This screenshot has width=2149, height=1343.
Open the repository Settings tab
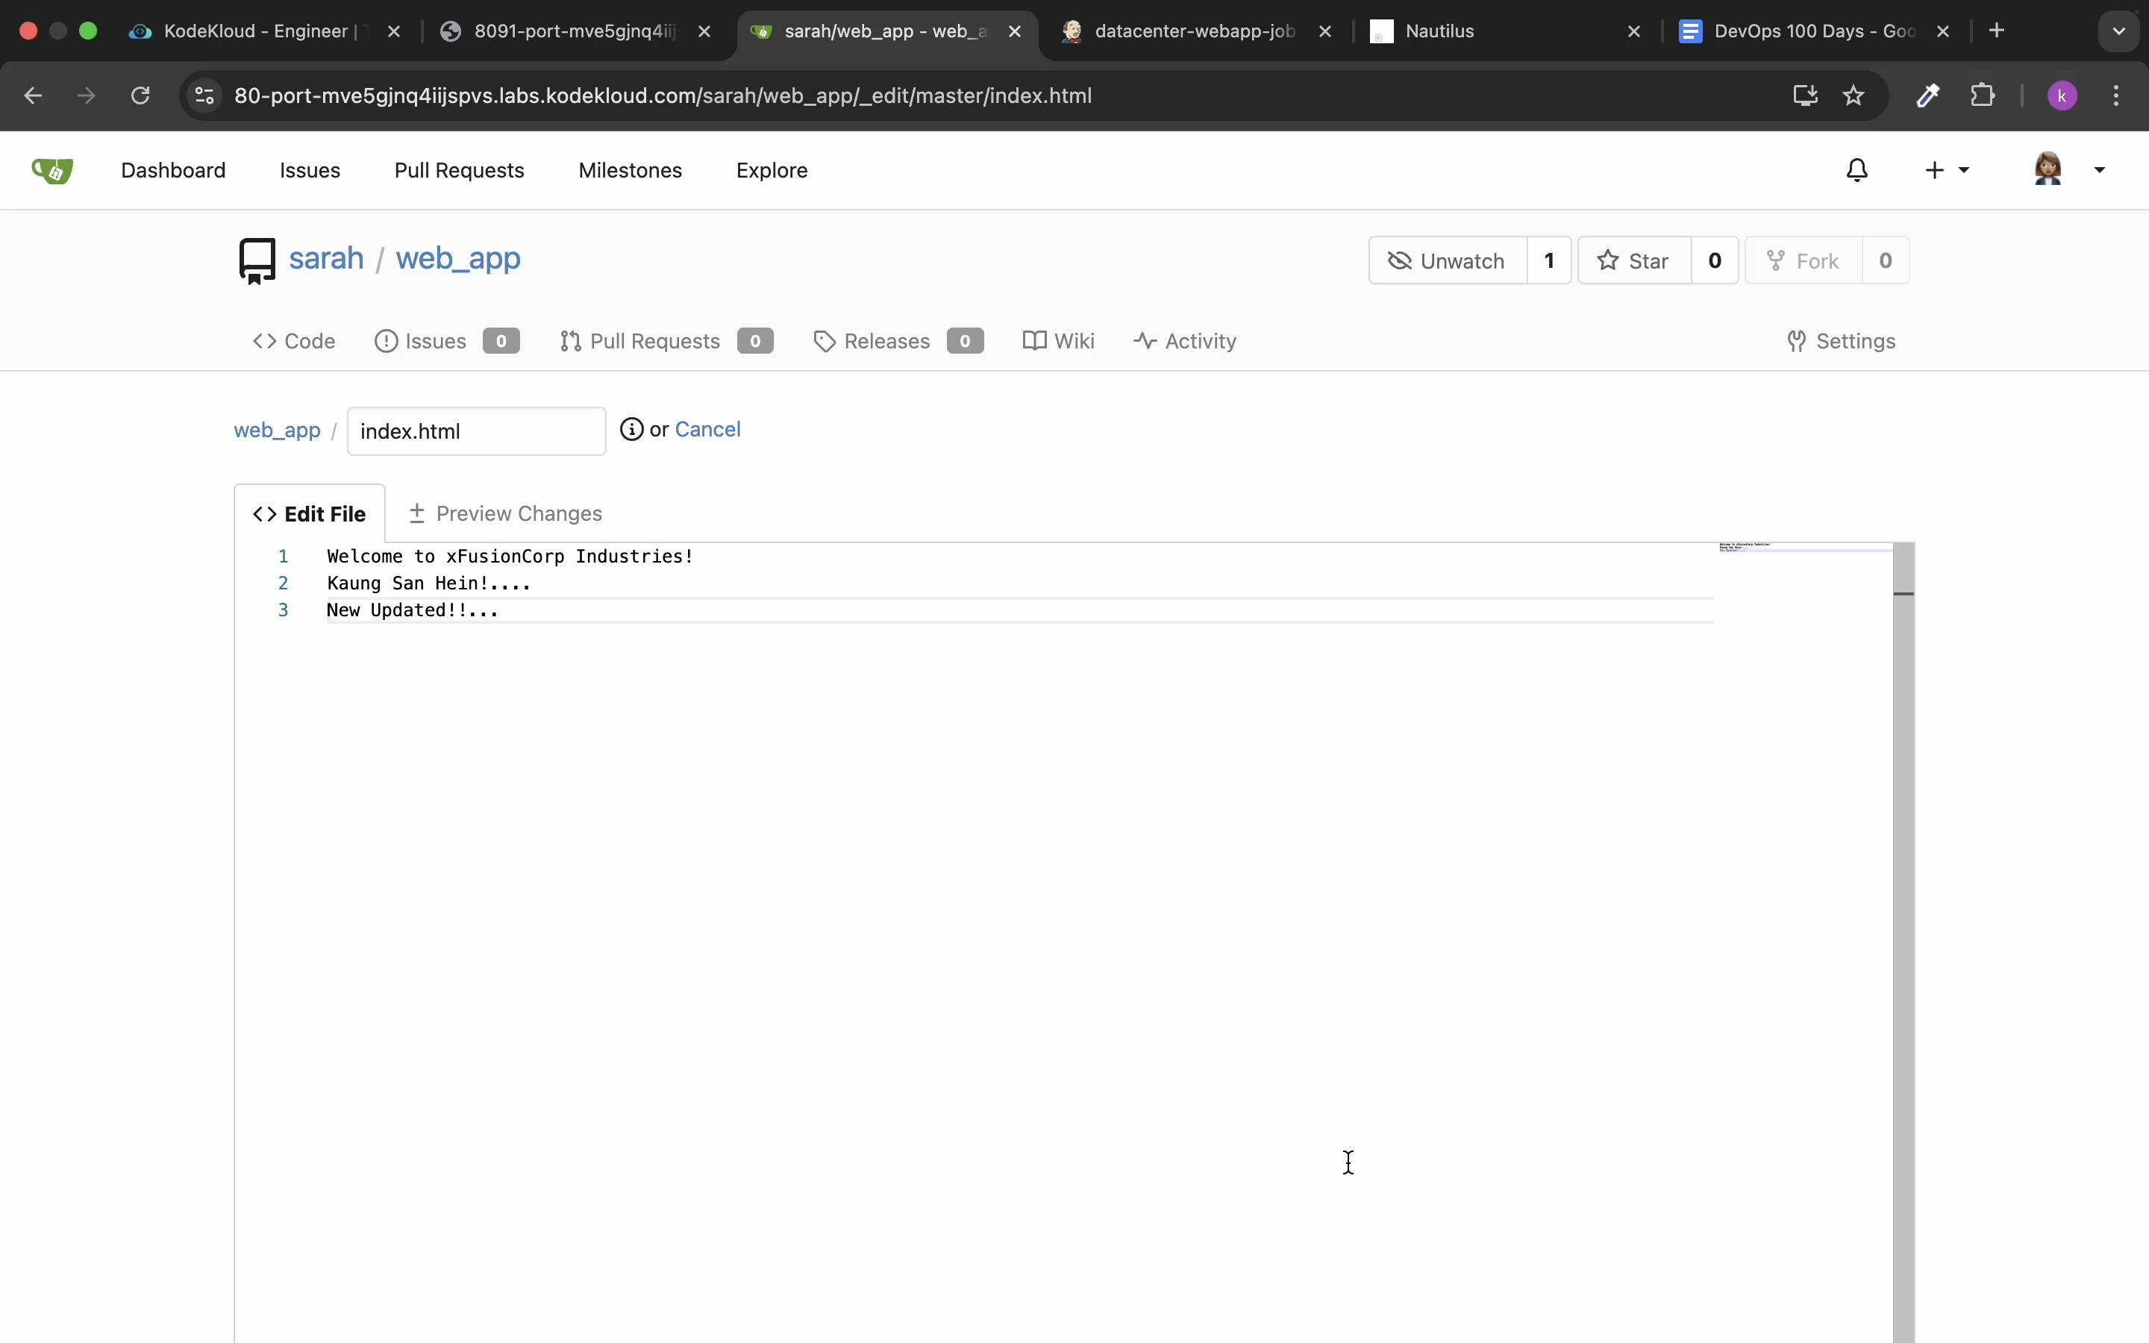pyautogui.click(x=1841, y=341)
